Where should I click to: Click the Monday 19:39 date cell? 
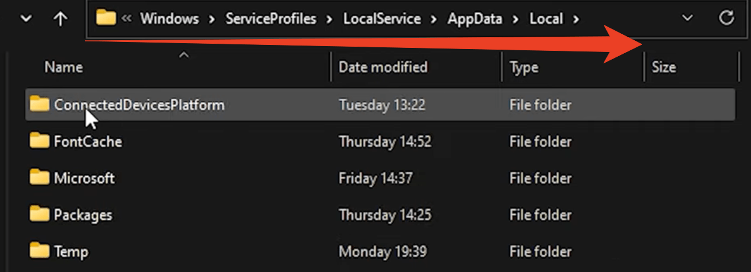(x=383, y=252)
